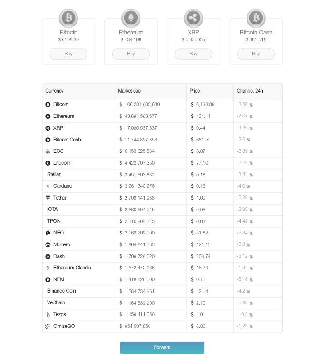Click the large Bitcoin coin icon
The width and height of the screenshot is (324, 361).
68,18
